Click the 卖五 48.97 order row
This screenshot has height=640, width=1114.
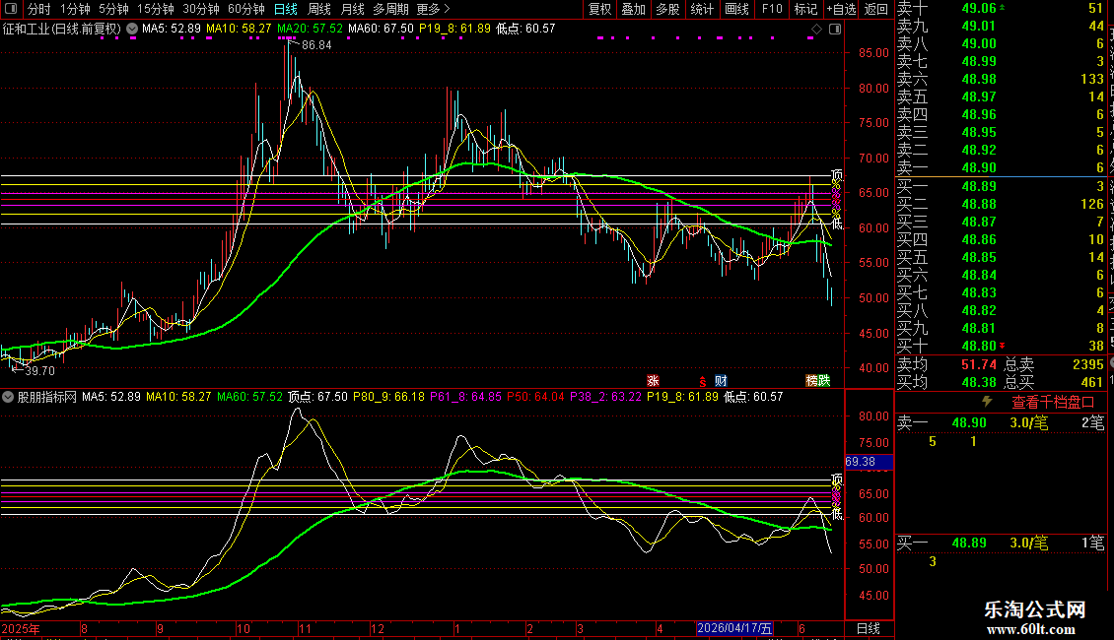[x=1001, y=97]
